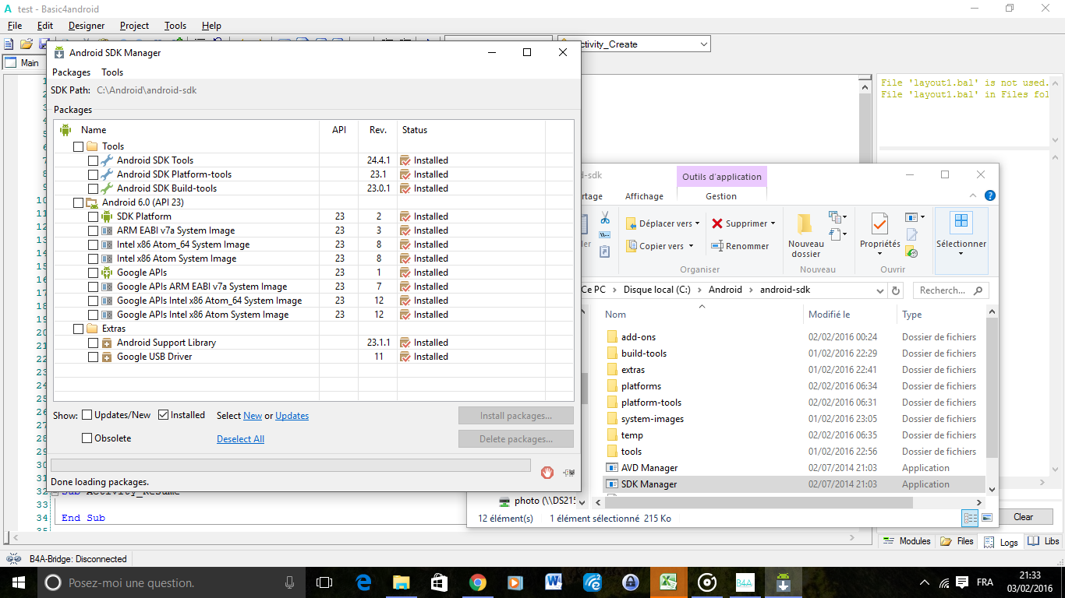Switch Explorer to large icons view
Viewport: 1065px width, 598px height.
click(986, 517)
